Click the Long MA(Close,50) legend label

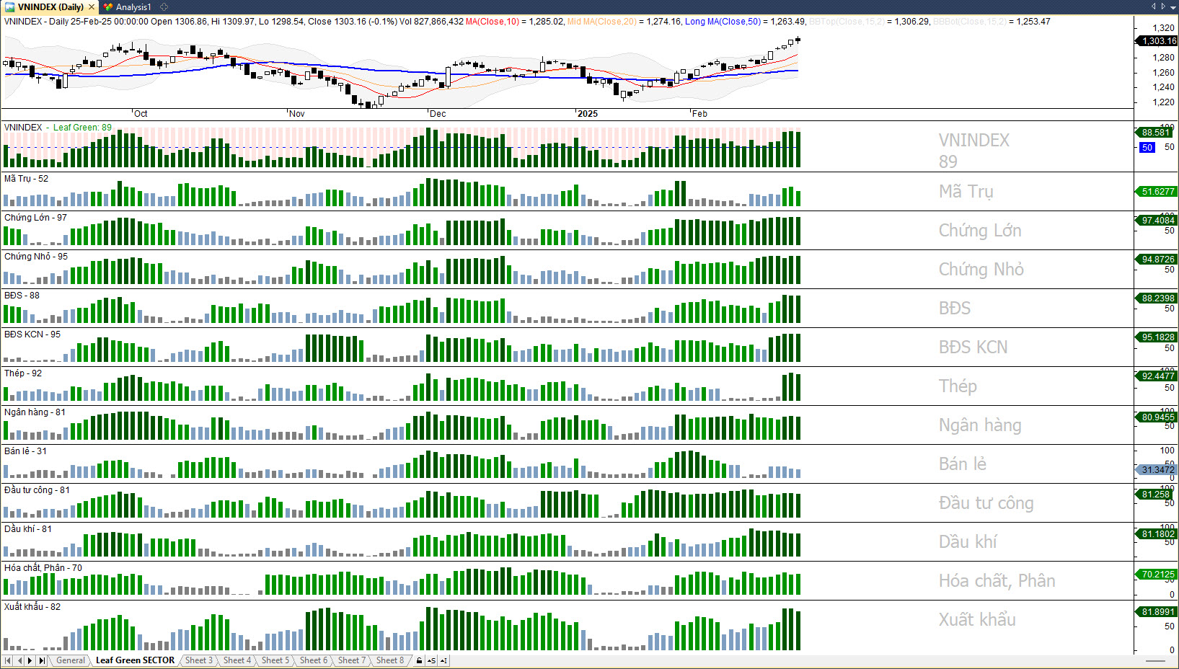tap(722, 22)
